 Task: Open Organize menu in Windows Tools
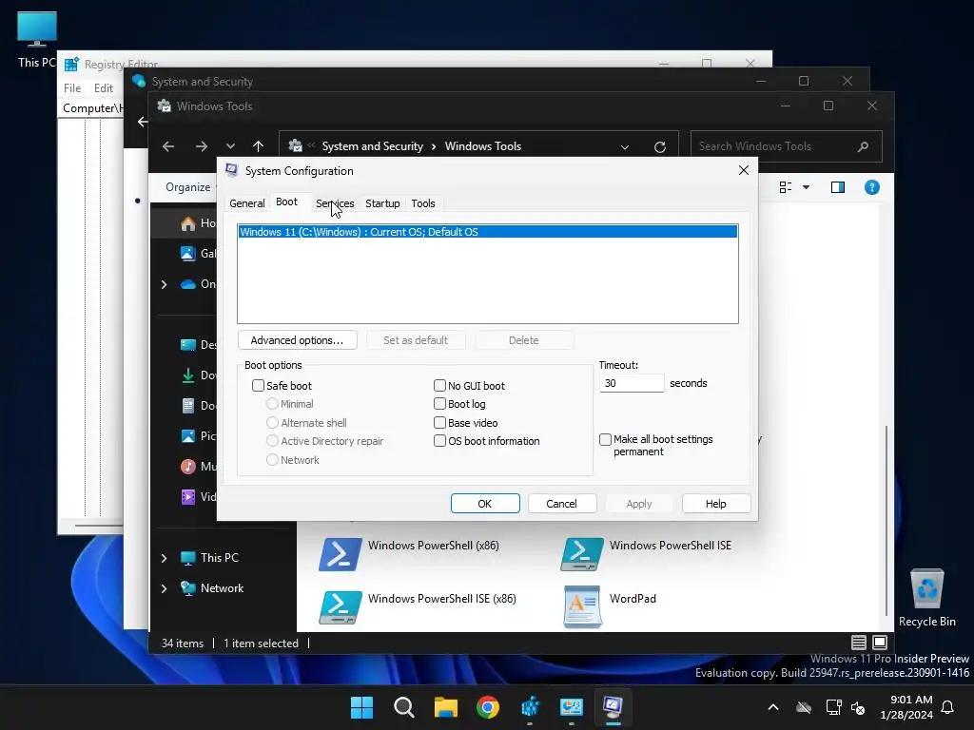pyautogui.click(x=187, y=187)
